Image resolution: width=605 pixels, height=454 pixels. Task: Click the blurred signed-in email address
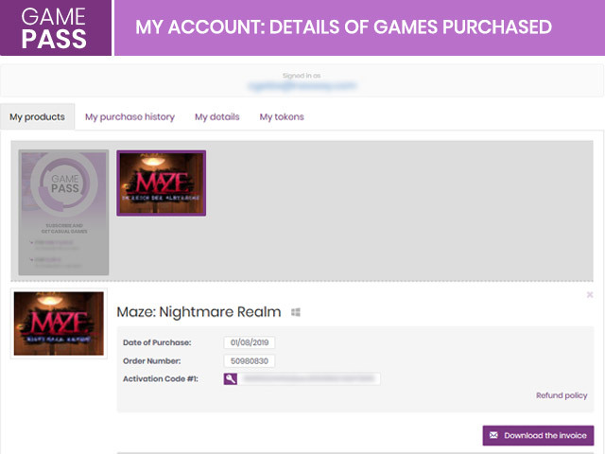(302, 86)
